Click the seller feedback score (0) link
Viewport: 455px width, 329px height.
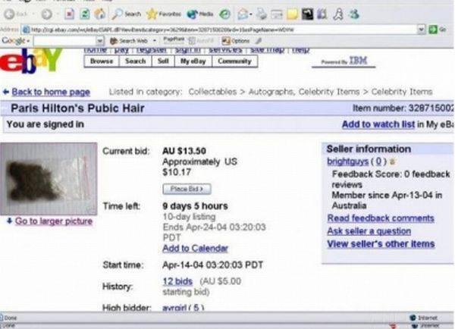(378, 161)
